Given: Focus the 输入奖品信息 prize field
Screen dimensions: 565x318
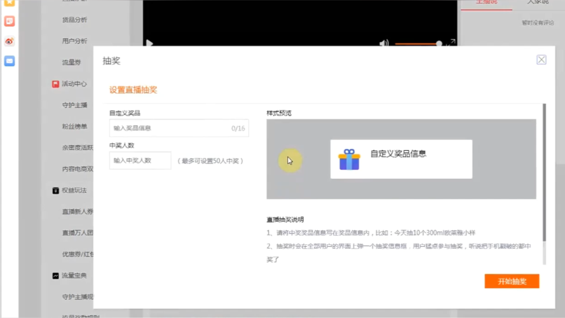Looking at the screenshot, I should coord(179,128).
